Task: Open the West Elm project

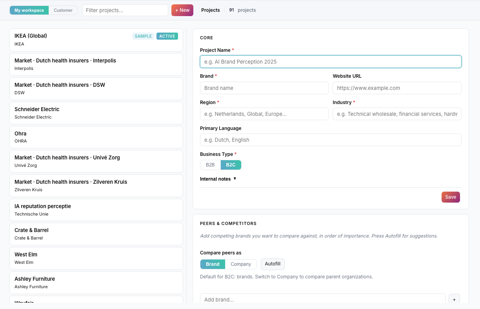Action: click(96, 258)
